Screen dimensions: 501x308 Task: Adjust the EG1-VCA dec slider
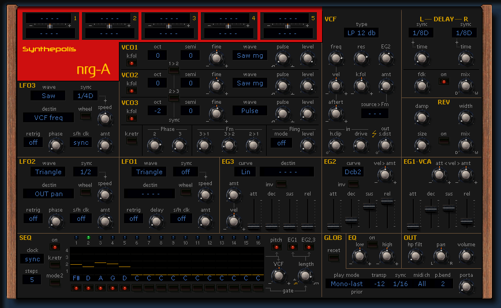431,209
